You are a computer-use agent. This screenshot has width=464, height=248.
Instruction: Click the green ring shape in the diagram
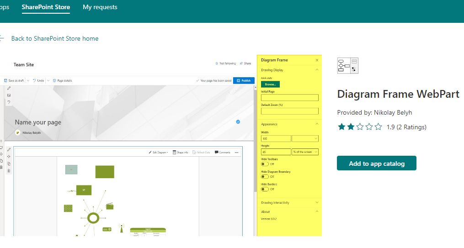click(x=93, y=218)
